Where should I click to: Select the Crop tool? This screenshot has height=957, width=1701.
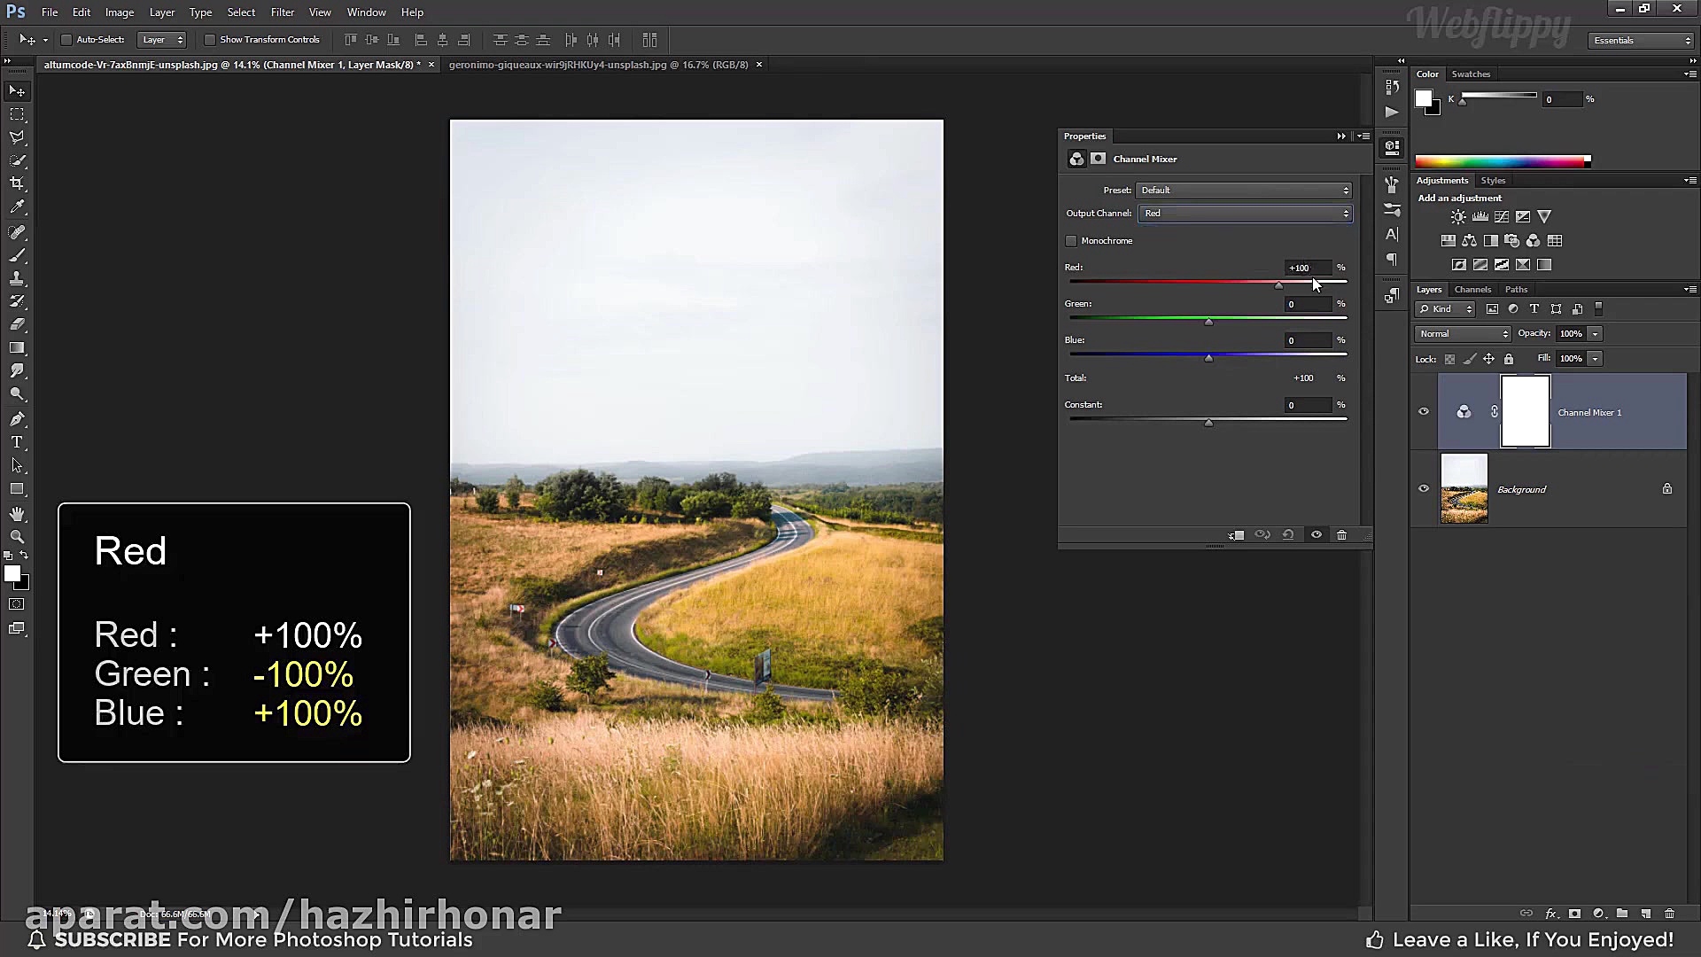click(x=17, y=183)
